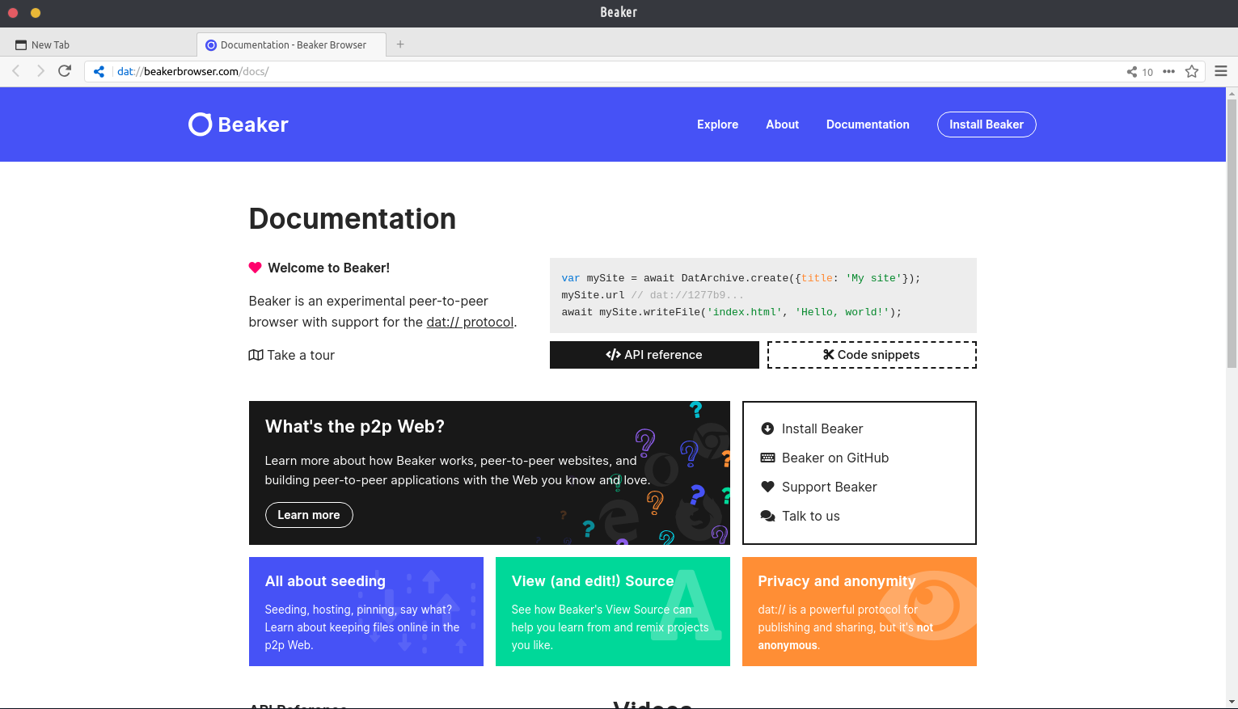
Task: Click the dat share icon in address bar
Action: (x=99, y=71)
